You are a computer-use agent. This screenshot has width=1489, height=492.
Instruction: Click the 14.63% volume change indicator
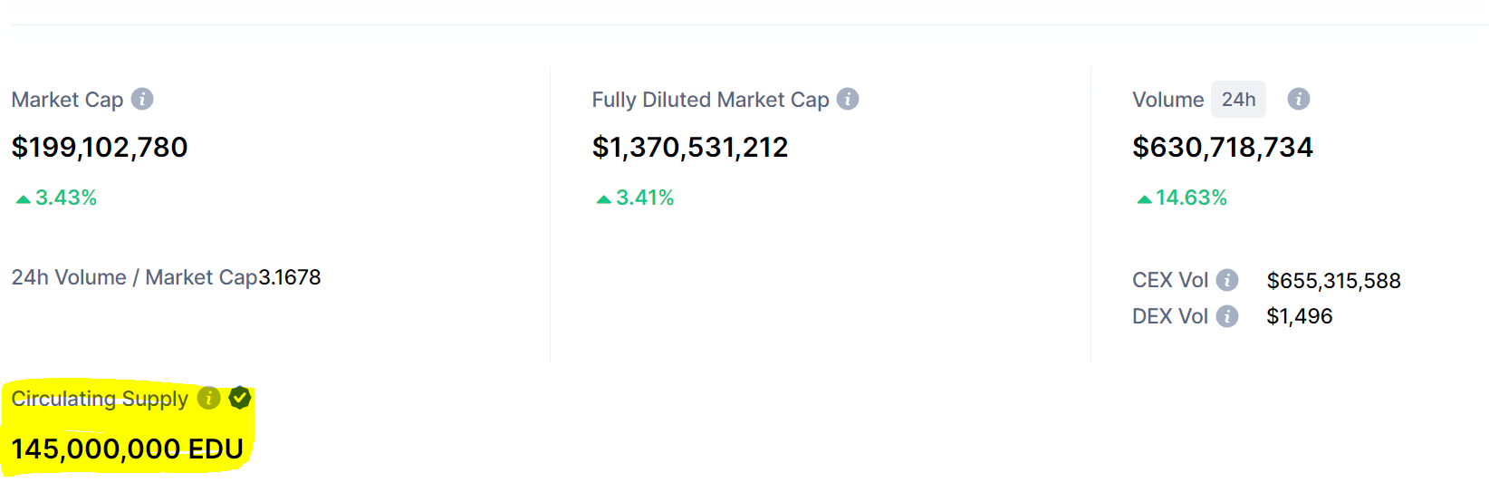point(1182,198)
